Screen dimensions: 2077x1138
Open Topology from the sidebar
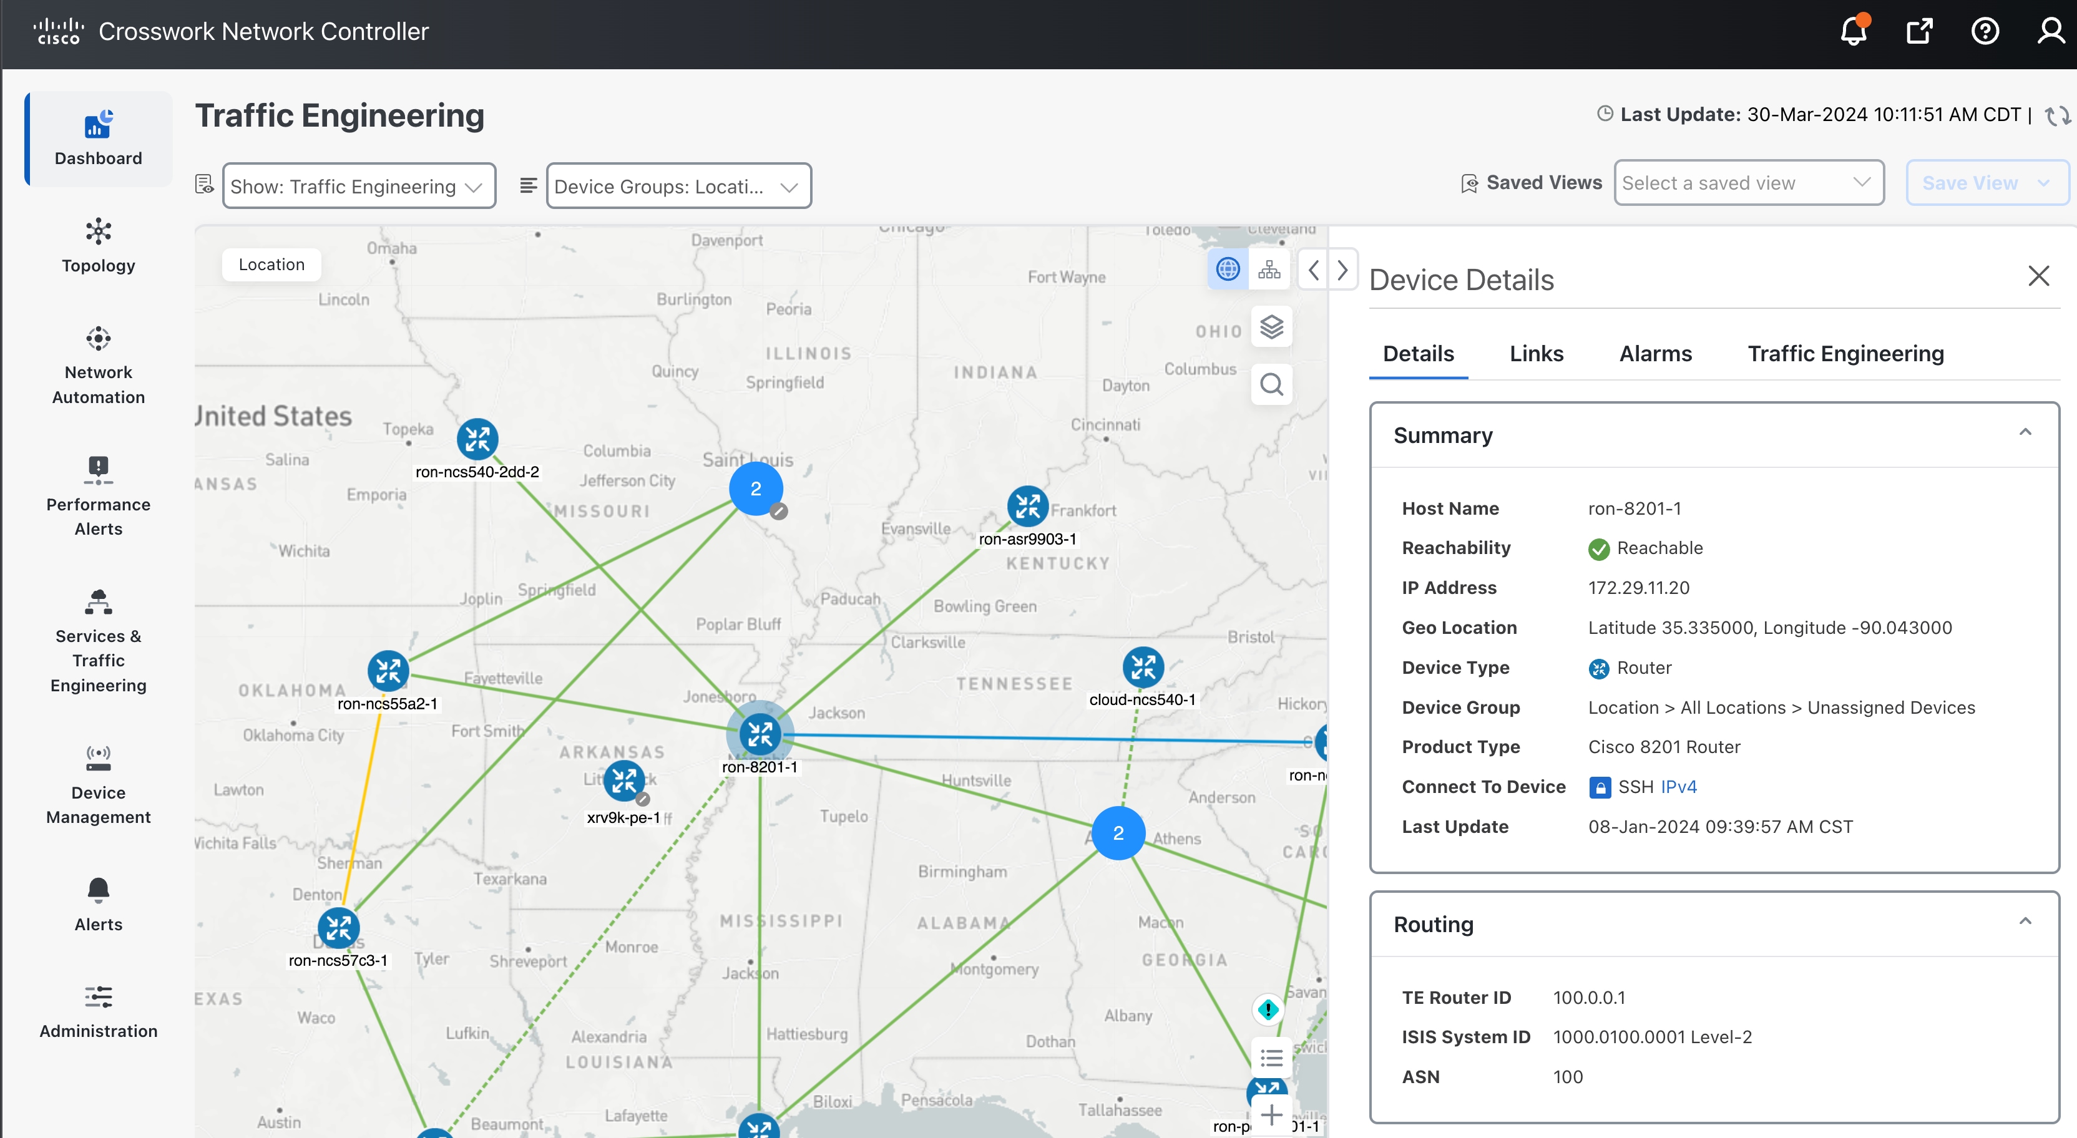[99, 246]
